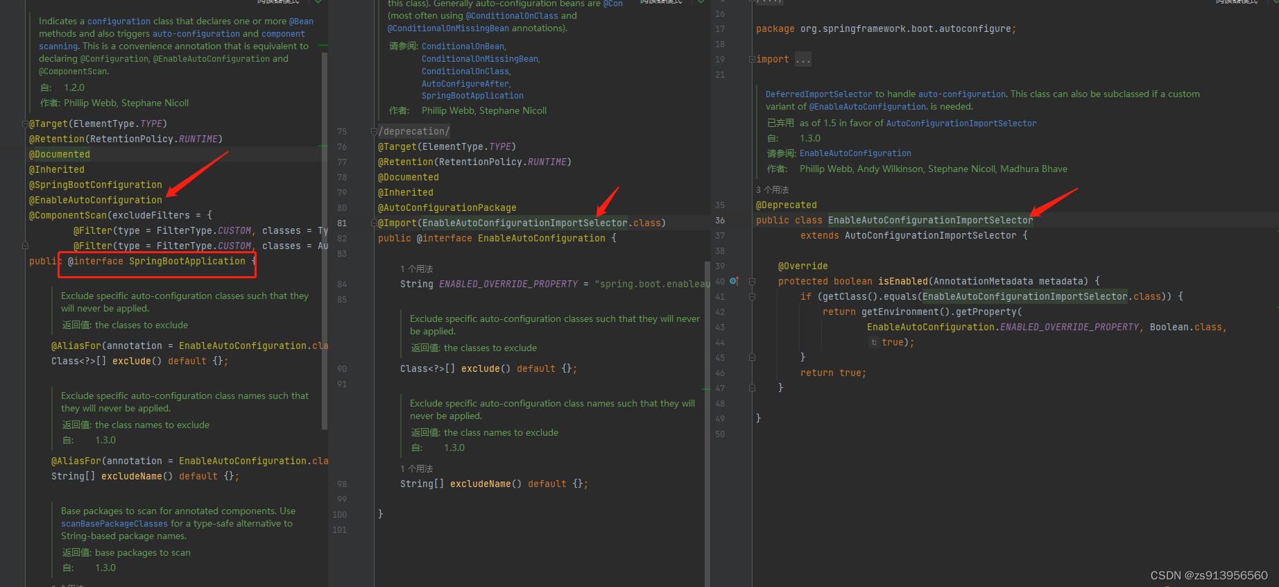Click AutoConfigurationImportSelector after extends
The height and width of the screenshot is (587, 1279).
click(x=931, y=236)
